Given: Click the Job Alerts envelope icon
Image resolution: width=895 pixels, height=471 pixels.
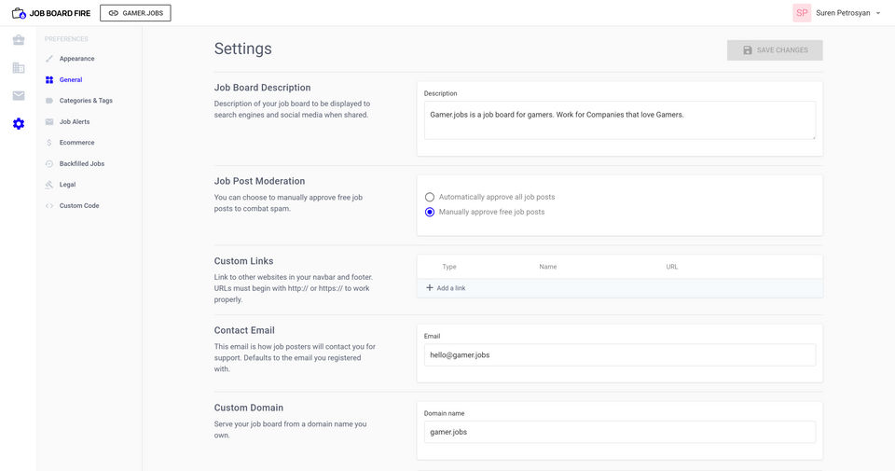Looking at the screenshot, I should tap(49, 121).
